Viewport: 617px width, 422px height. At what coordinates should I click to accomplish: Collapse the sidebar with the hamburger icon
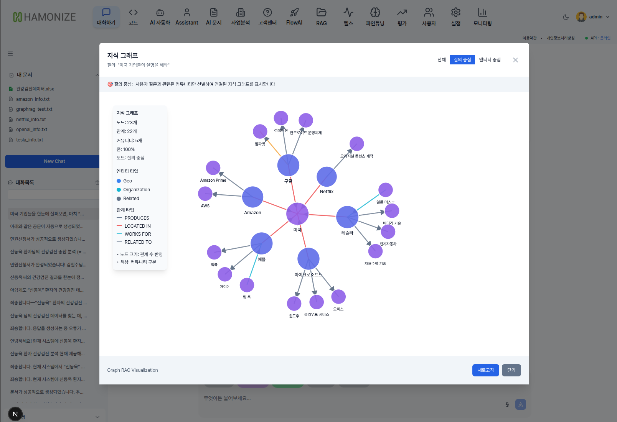click(x=10, y=54)
